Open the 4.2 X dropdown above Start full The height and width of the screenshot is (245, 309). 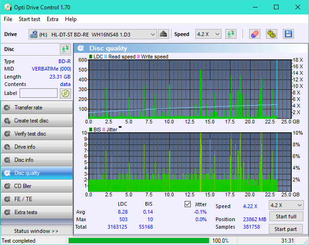click(x=286, y=205)
